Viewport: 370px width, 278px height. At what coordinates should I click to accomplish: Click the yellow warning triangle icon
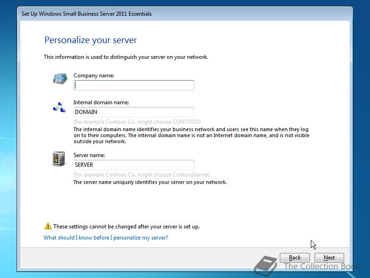(x=48, y=226)
